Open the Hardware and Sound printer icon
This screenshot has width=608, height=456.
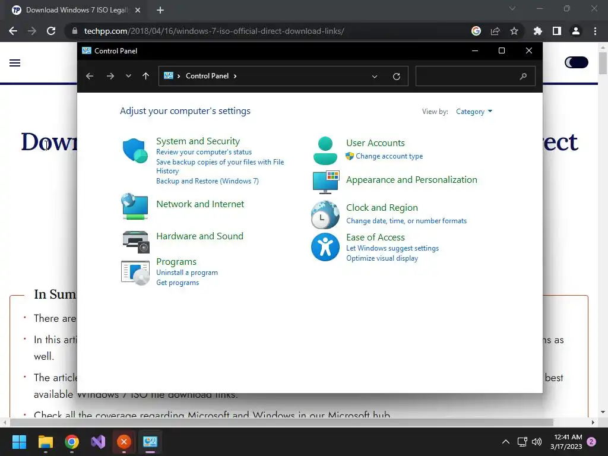pyautogui.click(x=136, y=242)
